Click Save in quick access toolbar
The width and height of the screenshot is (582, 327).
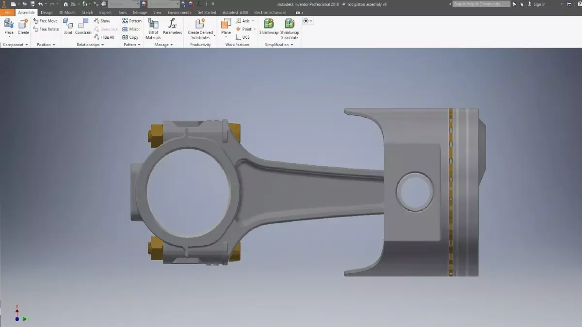(32, 4)
